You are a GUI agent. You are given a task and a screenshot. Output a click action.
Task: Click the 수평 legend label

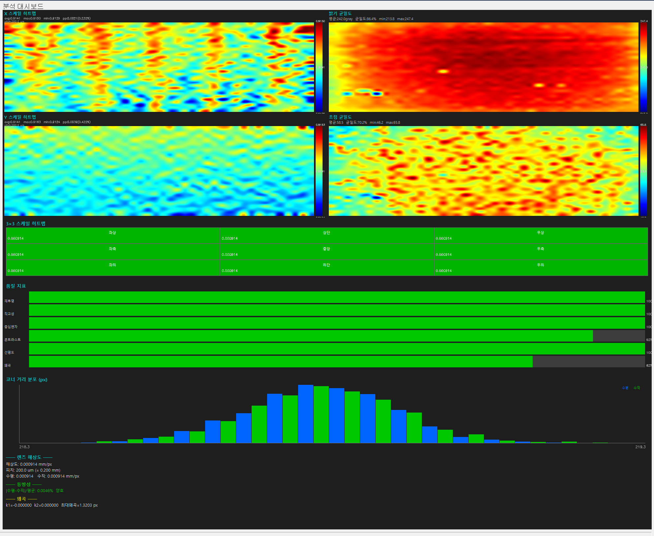point(625,388)
